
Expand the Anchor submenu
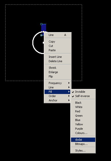pyautogui.click(x=58, y=100)
